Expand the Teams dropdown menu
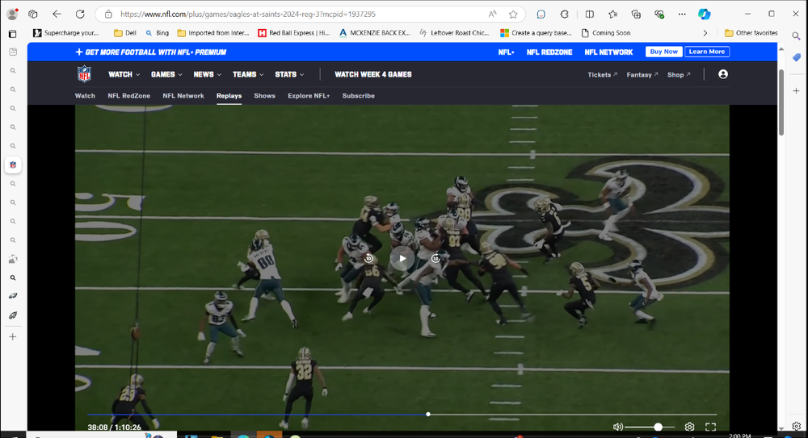Screen dimensions: 808x438 (x=248, y=74)
